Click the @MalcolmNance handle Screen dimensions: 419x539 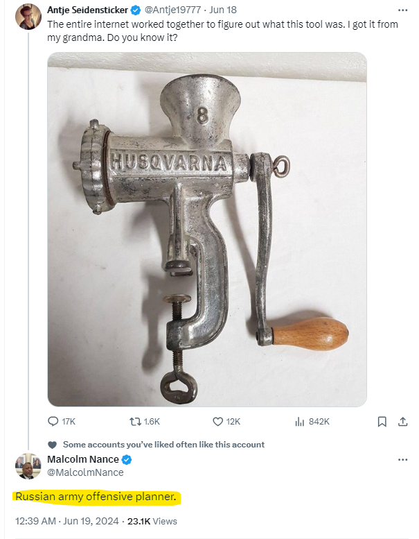click(85, 472)
